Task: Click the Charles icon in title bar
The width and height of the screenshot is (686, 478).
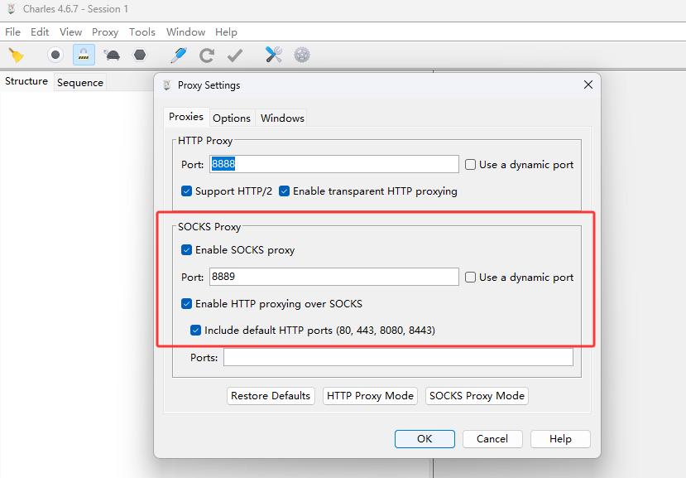Action: (12, 9)
